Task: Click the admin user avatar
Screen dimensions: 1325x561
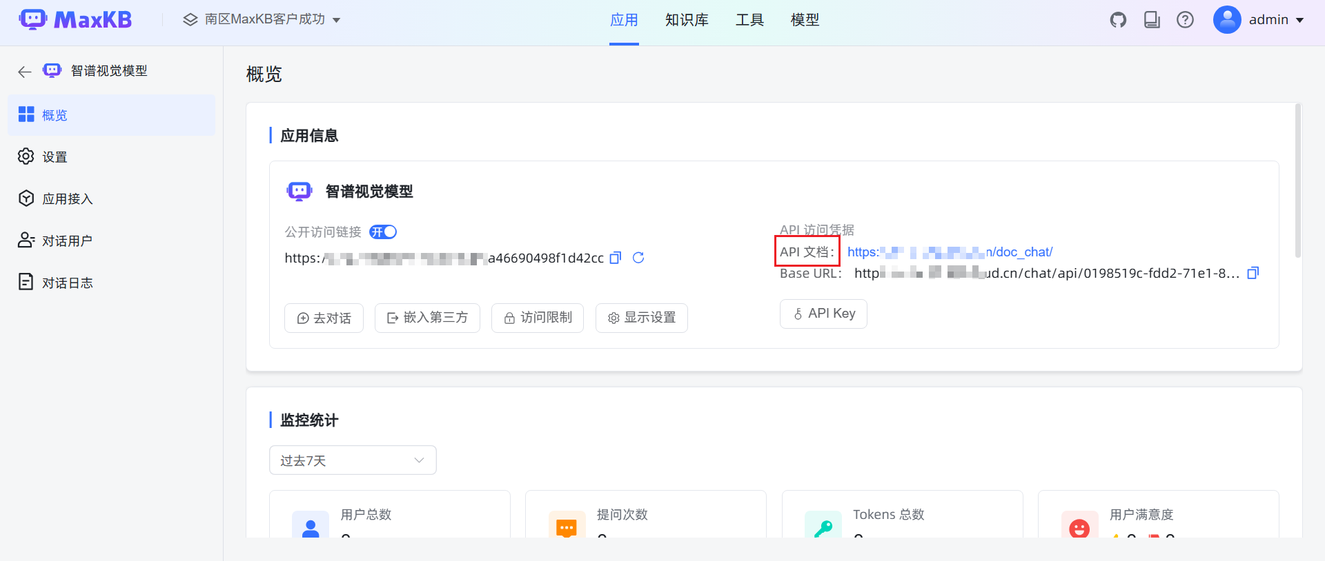Action: coord(1227,20)
